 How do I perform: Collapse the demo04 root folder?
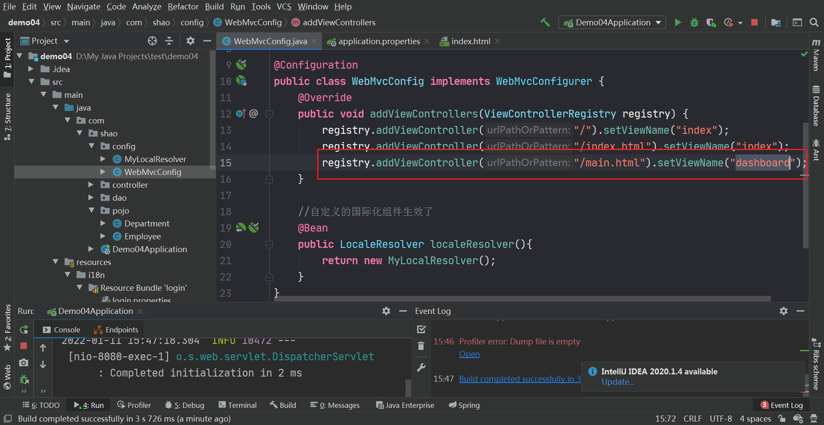(x=20, y=56)
